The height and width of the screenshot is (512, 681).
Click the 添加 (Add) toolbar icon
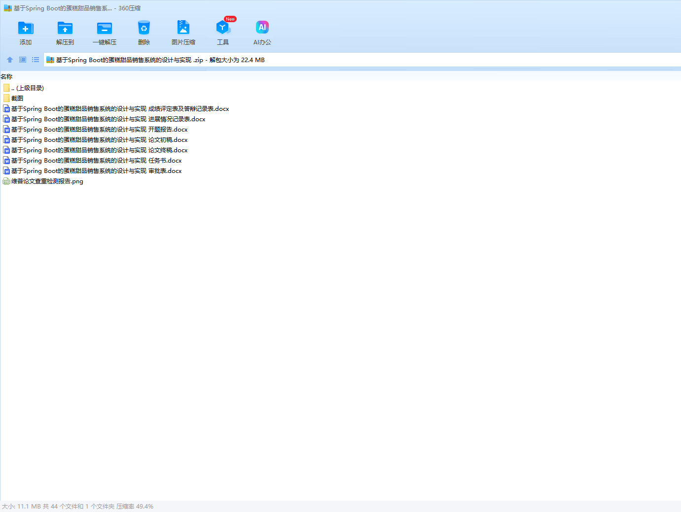[26, 28]
